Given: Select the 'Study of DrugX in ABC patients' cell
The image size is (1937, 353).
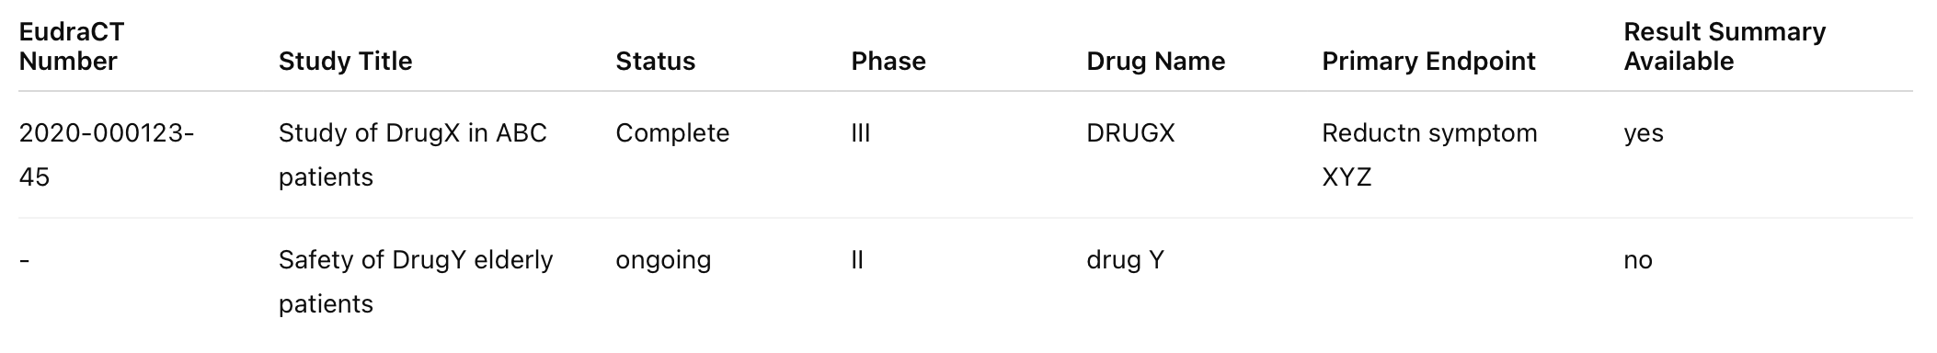Looking at the screenshot, I should [413, 154].
